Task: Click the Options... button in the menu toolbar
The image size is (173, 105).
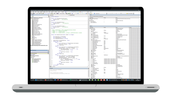Action: pyautogui.click(x=63, y=12)
